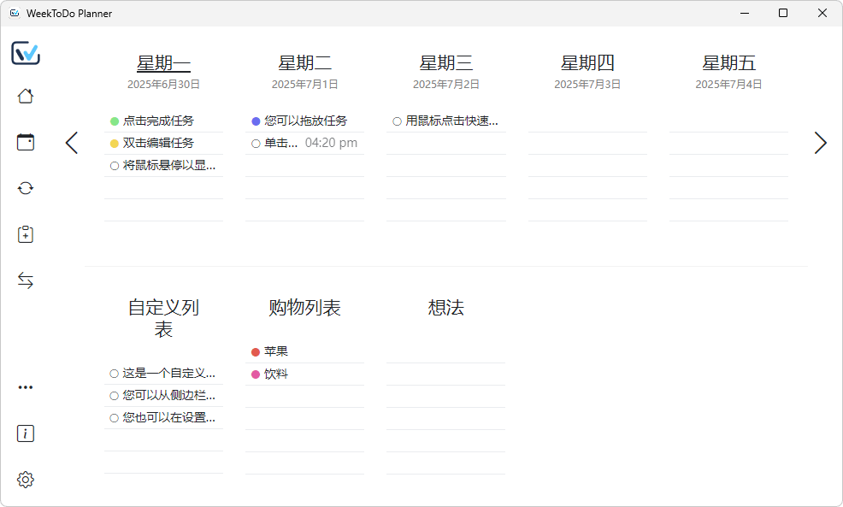843x507 pixels.
Task: Open the info panel icon
Action: (x=26, y=433)
